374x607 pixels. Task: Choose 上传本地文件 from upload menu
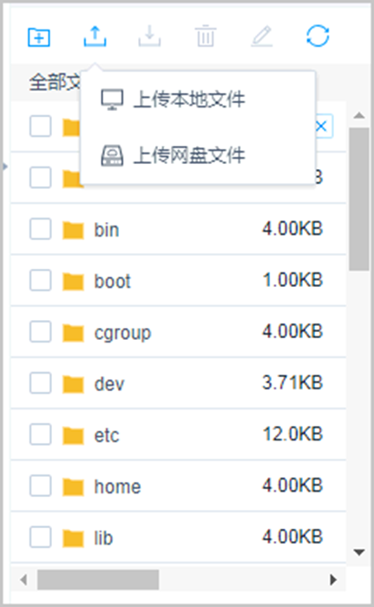coord(173,100)
